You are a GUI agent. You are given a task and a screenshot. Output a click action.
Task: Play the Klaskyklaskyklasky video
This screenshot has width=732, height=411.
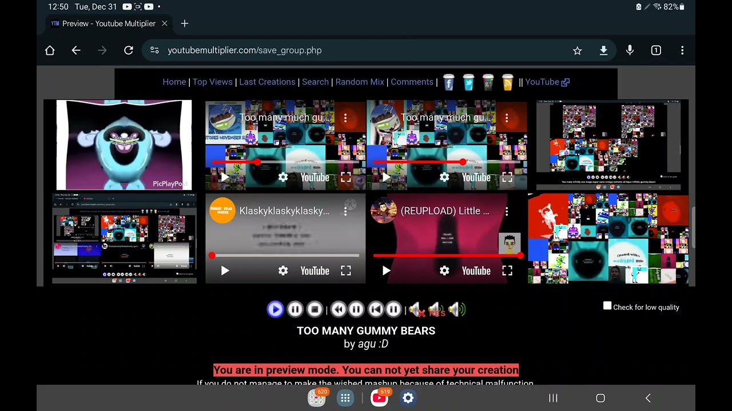(x=225, y=271)
